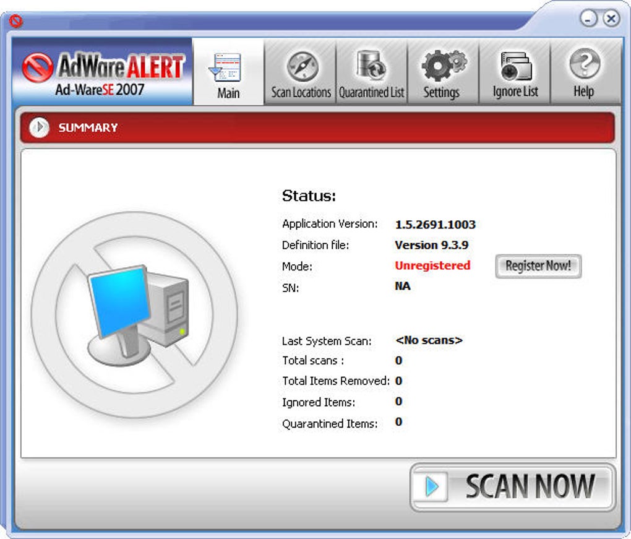The width and height of the screenshot is (631, 539).
Task: Switch to the Settings tab label
Action: [441, 93]
